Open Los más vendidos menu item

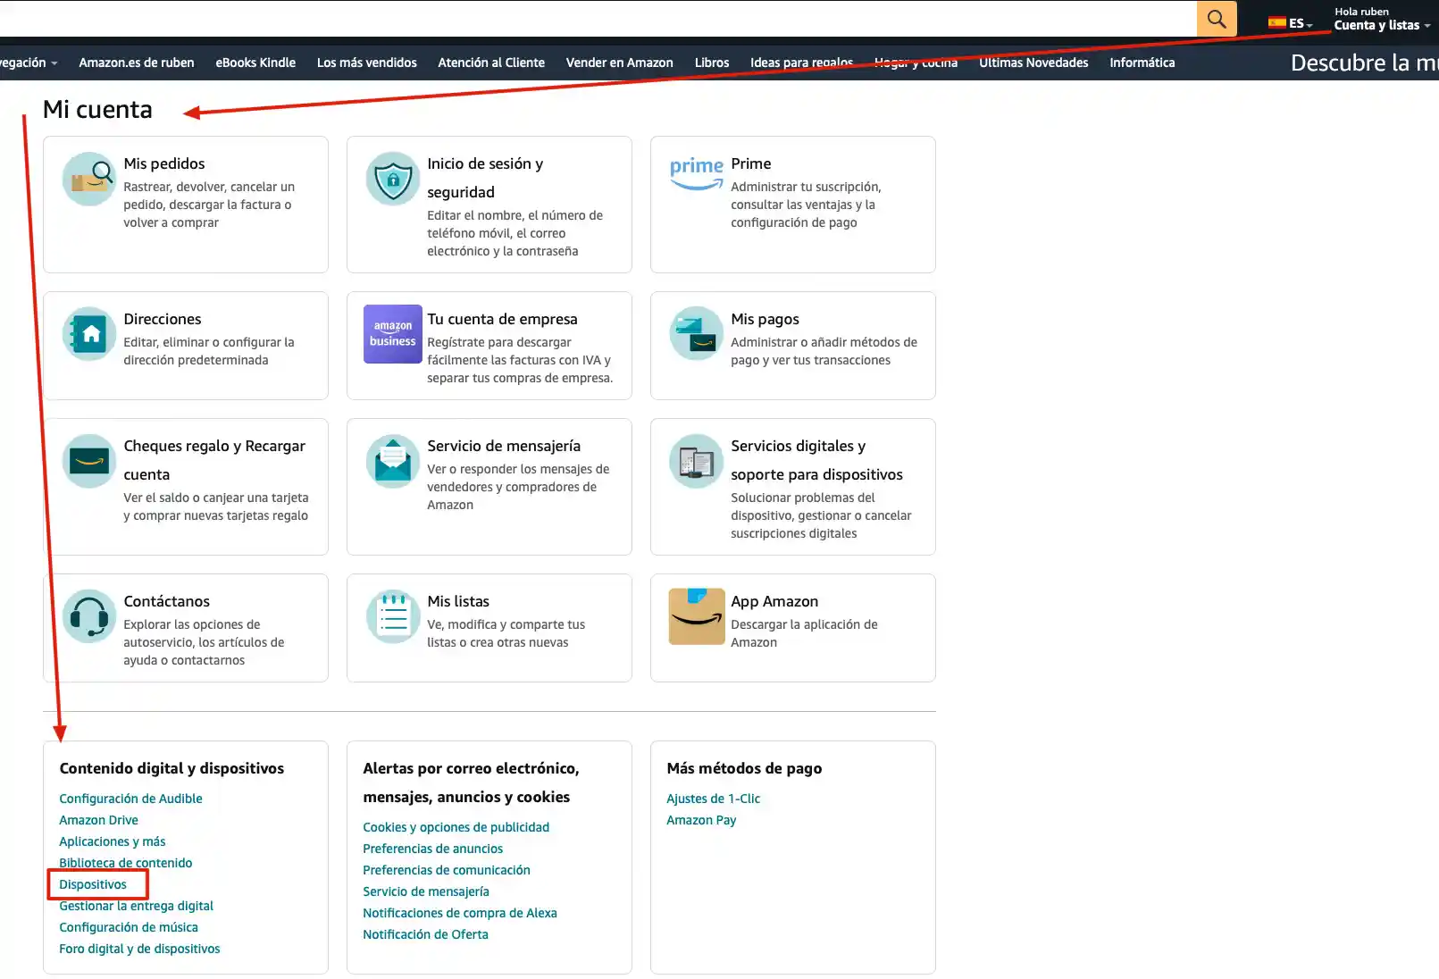[x=367, y=63]
